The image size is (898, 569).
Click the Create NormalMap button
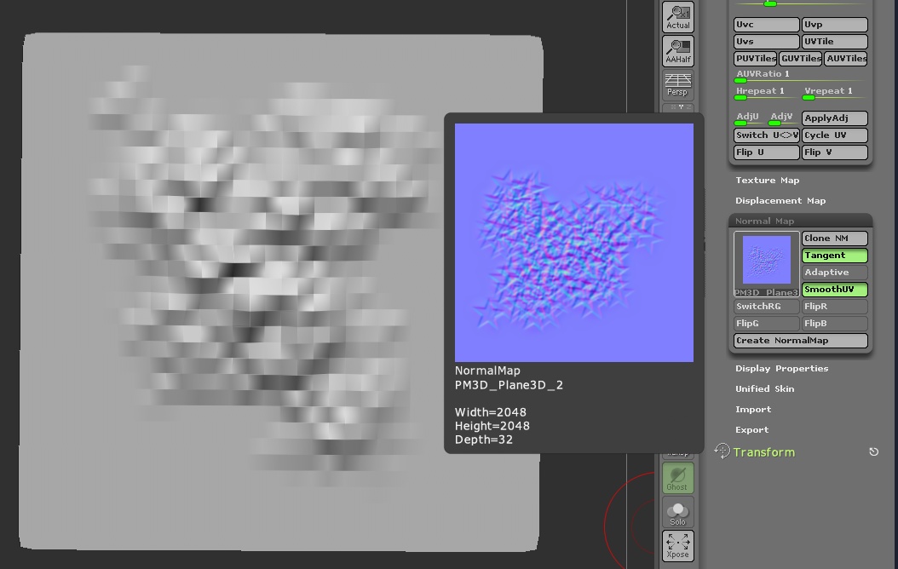pyautogui.click(x=801, y=341)
